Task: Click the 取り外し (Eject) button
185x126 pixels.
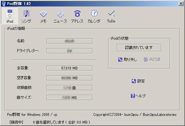Action: click(x=127, y=60)
